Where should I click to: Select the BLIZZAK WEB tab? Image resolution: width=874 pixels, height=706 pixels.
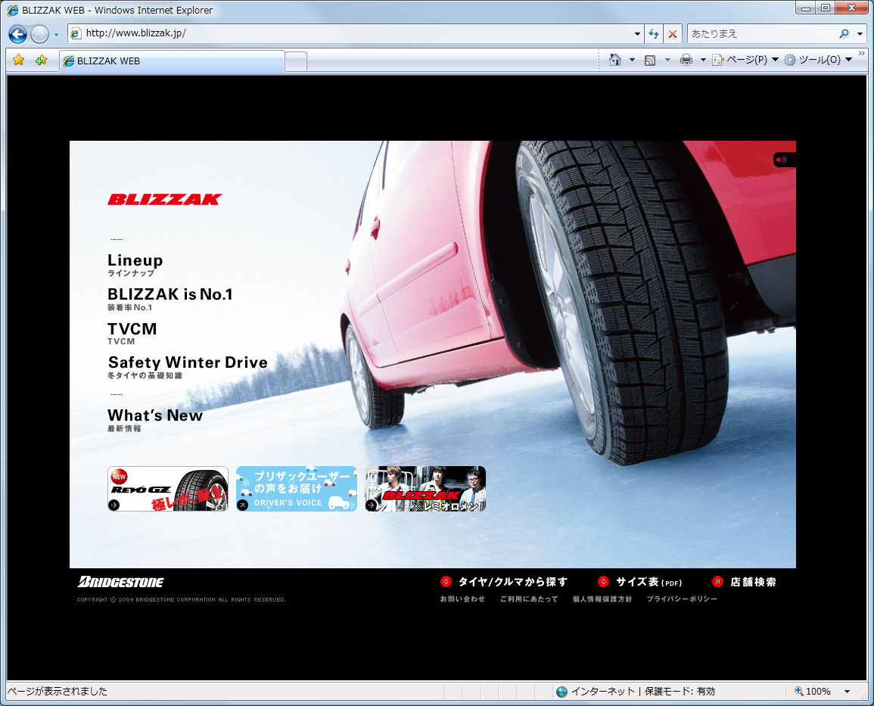(x=173, y=61)
